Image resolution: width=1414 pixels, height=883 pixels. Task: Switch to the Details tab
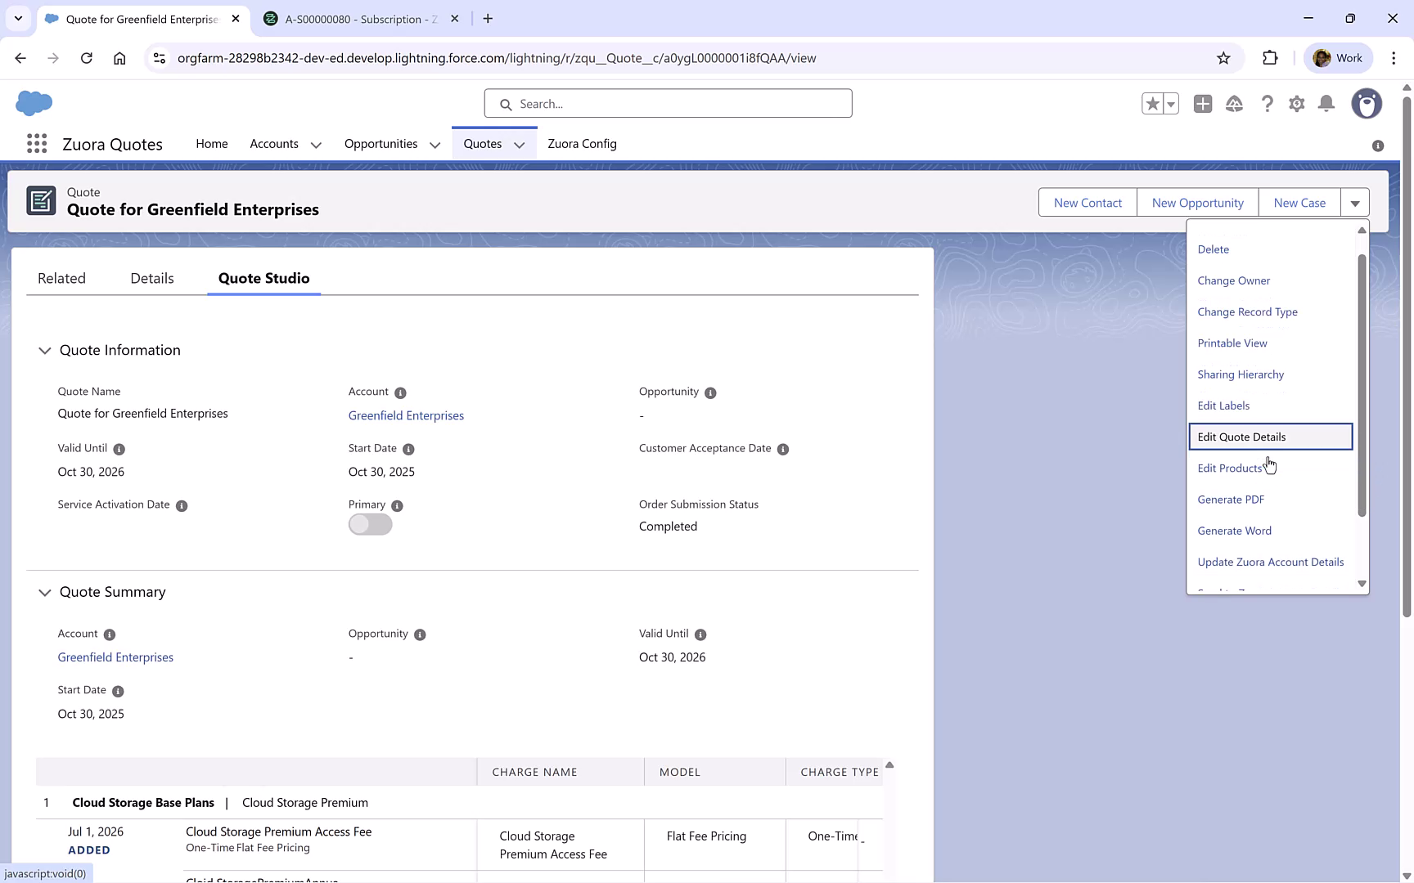pyautogui.click(x=151, y=278)
